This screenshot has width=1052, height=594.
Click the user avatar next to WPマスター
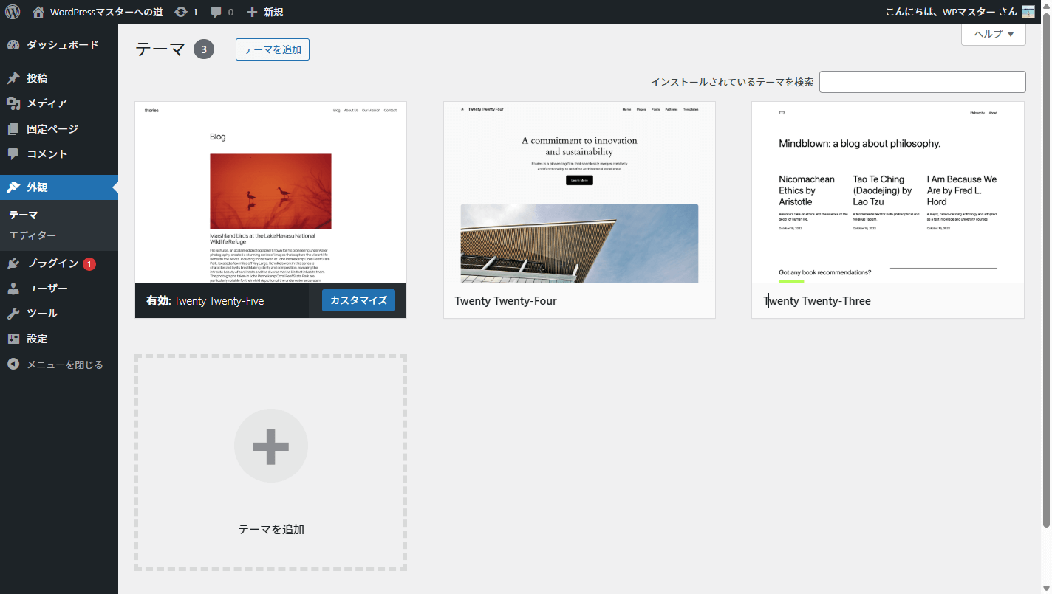tap(1028, 12)
